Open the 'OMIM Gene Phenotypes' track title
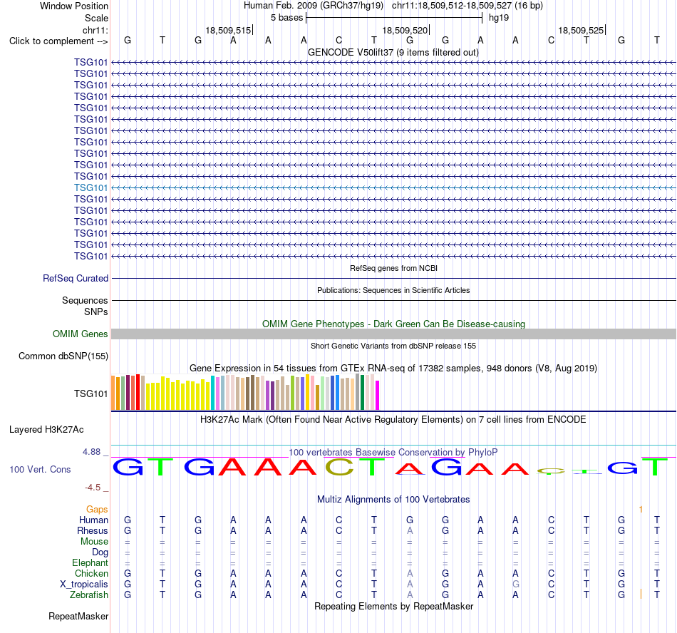Image resolution: width=677 pixels, height=633 pixels. [393, 324]
